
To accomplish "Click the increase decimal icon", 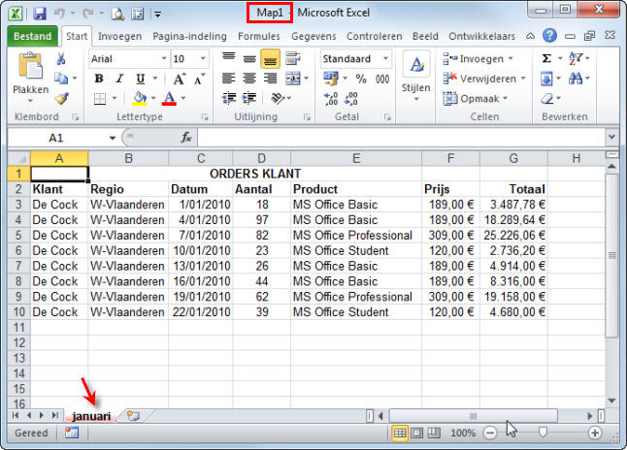I will coord(331,98).
